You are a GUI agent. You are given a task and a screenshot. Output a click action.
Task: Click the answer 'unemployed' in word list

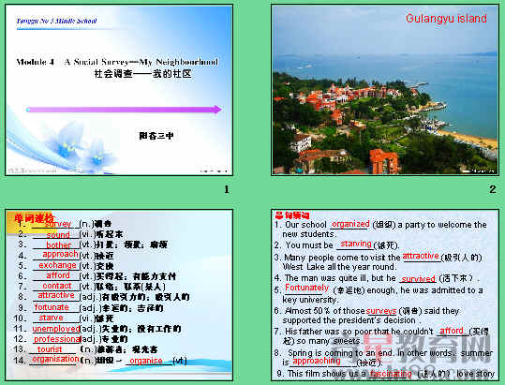tap(56, 329)
